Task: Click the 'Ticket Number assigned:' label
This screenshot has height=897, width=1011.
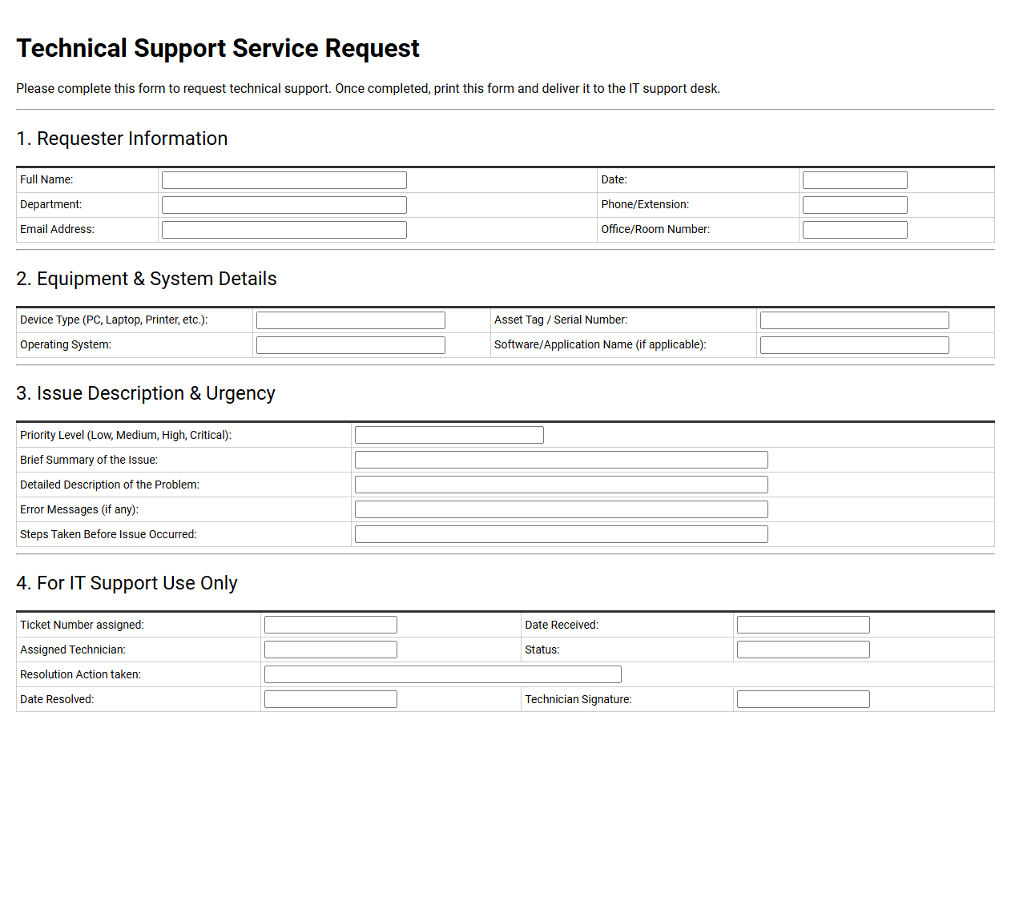Action: click(82, 625)
